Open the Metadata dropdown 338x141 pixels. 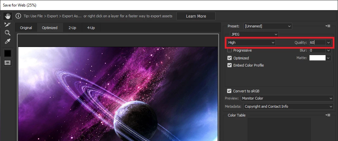[288, 106]
